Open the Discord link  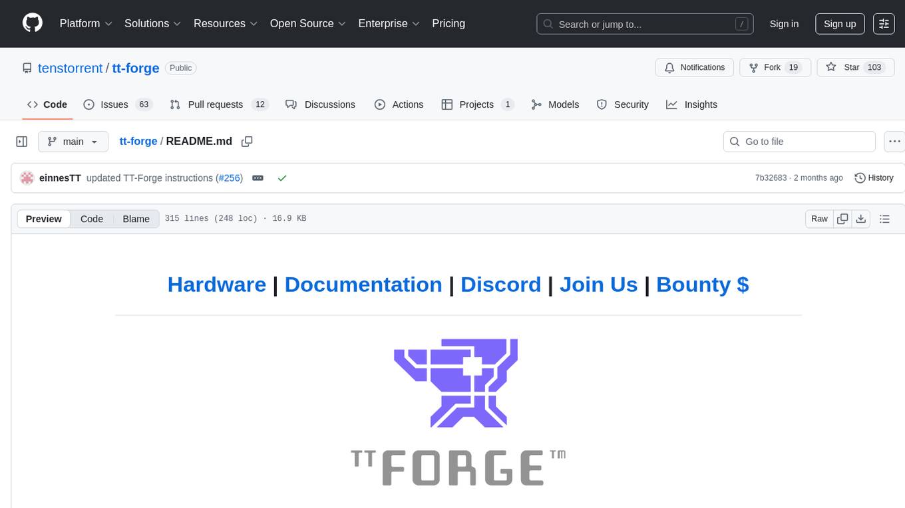click(501, 285)
